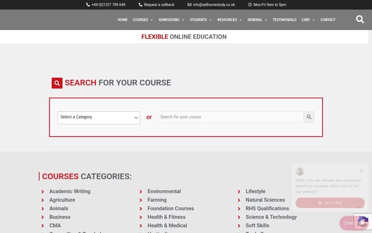372x233 pixels.
Task: Open the Agriculture category
Action: [x=62, y=200]
